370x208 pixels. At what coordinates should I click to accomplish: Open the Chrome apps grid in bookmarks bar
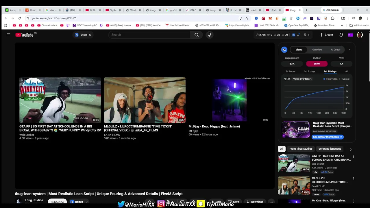pos(5,25)
